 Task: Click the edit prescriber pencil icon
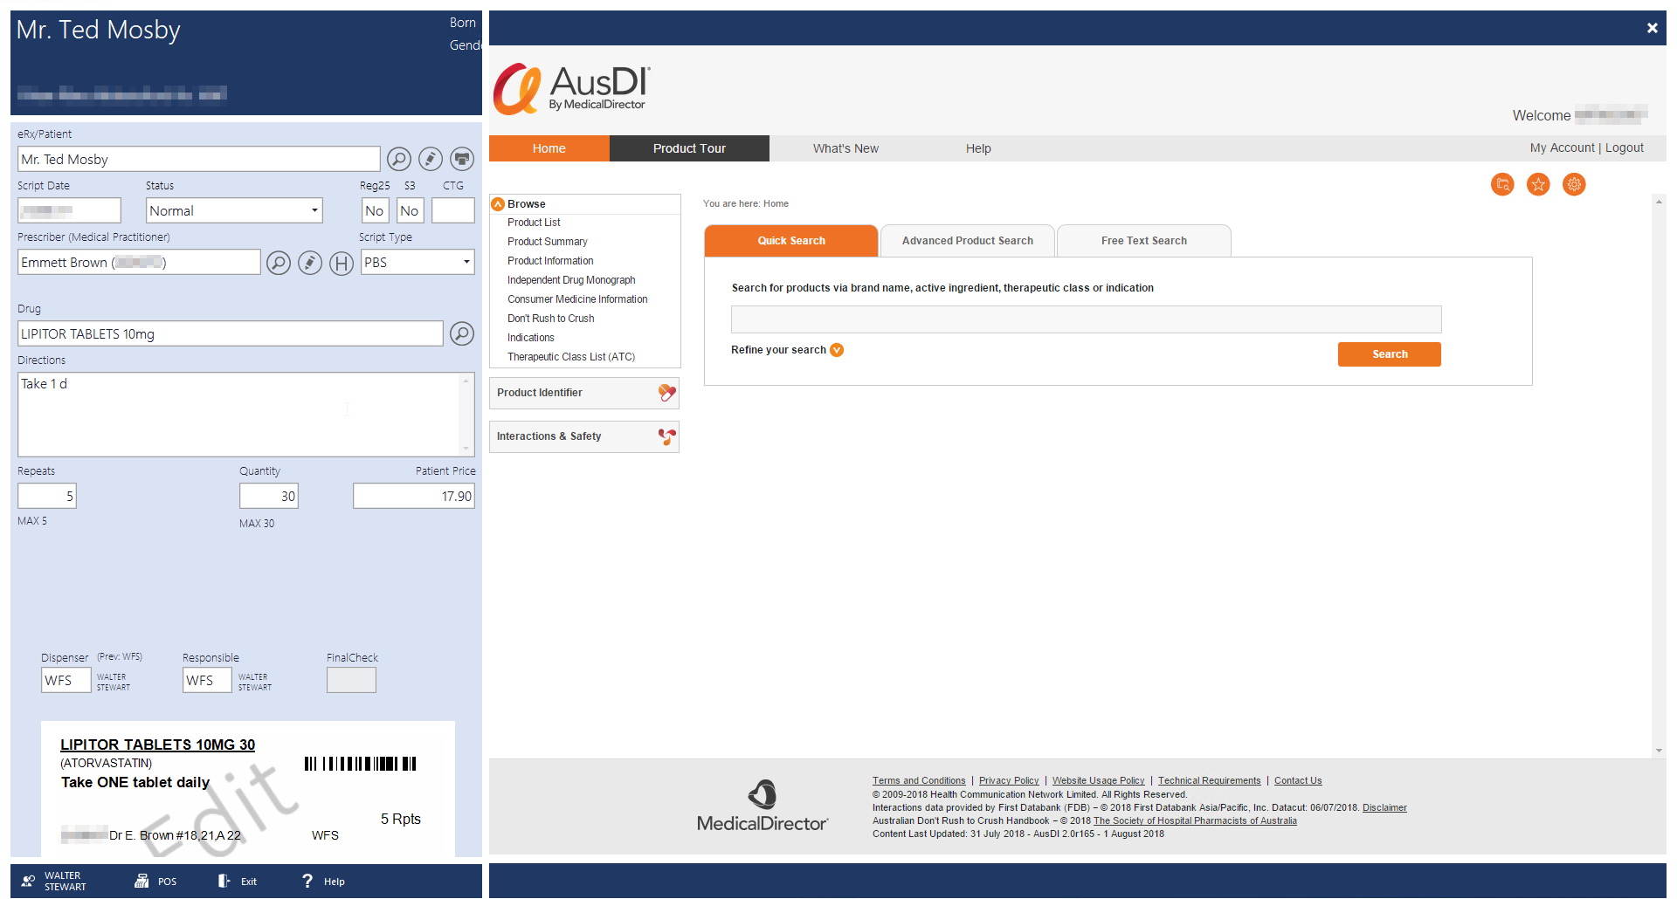(310, 263)
